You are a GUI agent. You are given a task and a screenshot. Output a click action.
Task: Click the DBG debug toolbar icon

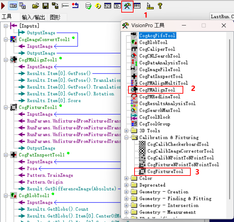(x=137, y=6)
